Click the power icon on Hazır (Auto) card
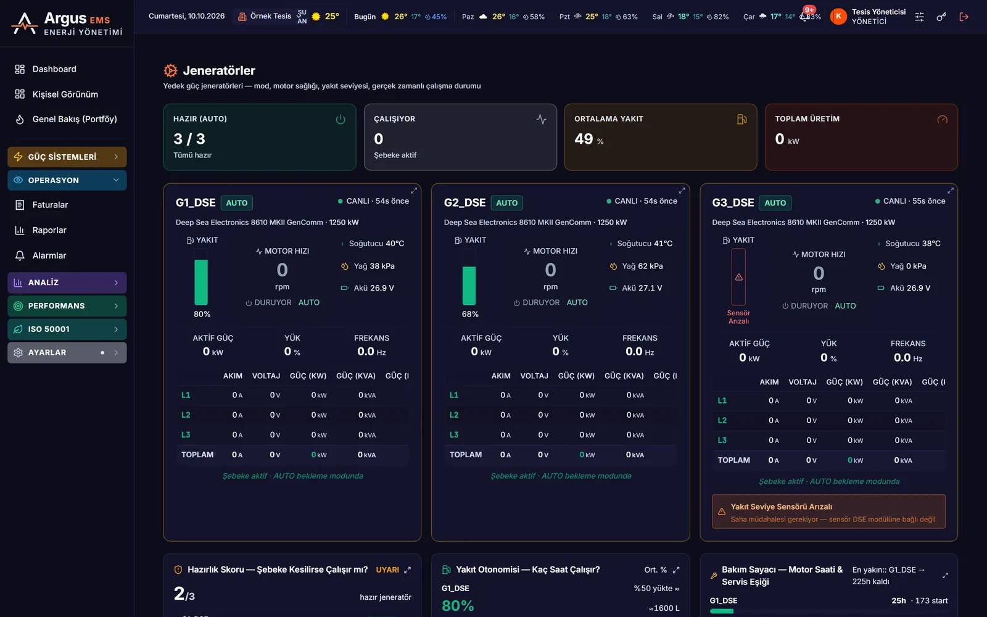Screen dimensions: 987x617 tap(341, 120)
